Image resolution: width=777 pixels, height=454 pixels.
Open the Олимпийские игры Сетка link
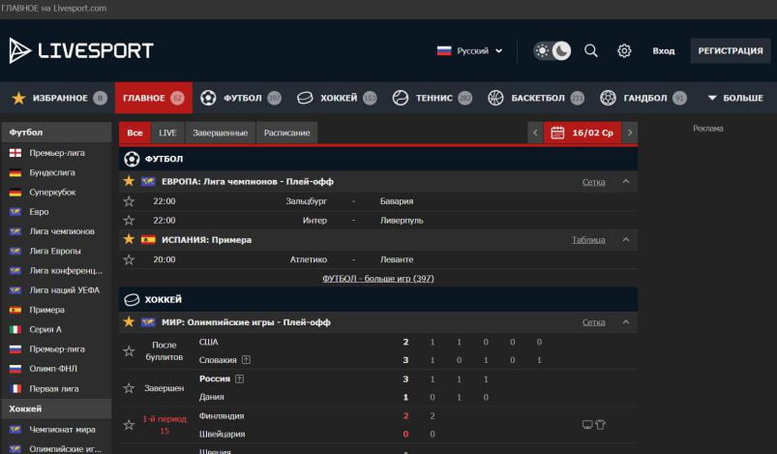594,322
